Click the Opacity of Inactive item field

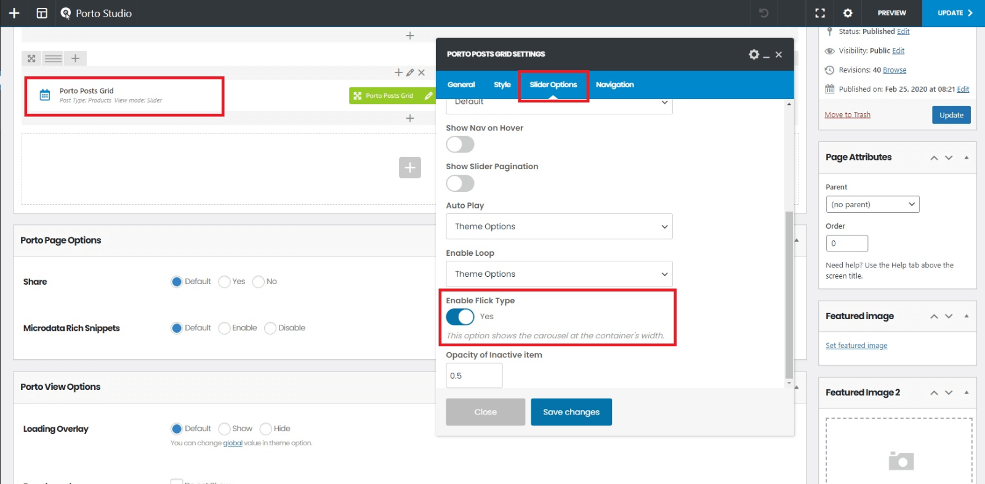click(x=473, y=376)
